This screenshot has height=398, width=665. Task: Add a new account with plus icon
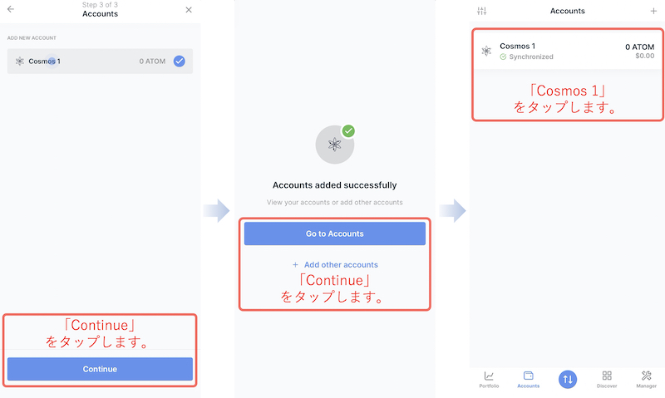(653, 11)
